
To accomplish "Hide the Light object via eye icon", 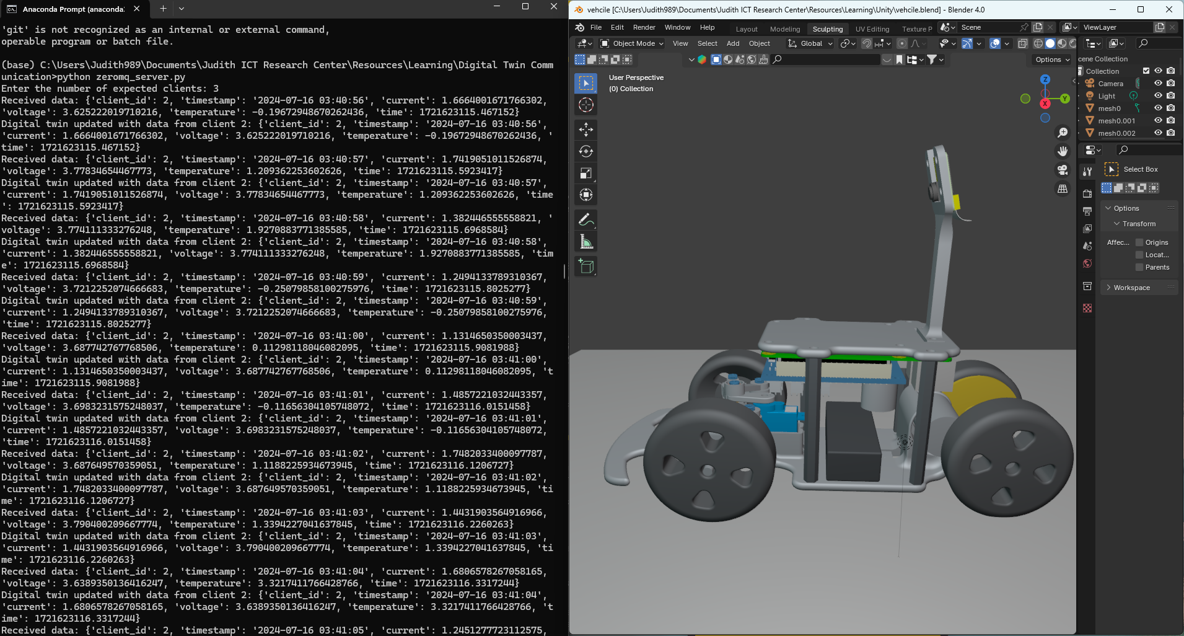I will 1158,96.
